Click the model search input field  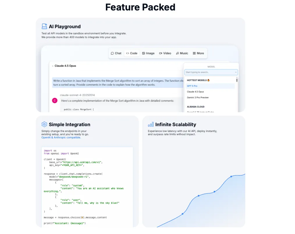(x=211, y=72)
